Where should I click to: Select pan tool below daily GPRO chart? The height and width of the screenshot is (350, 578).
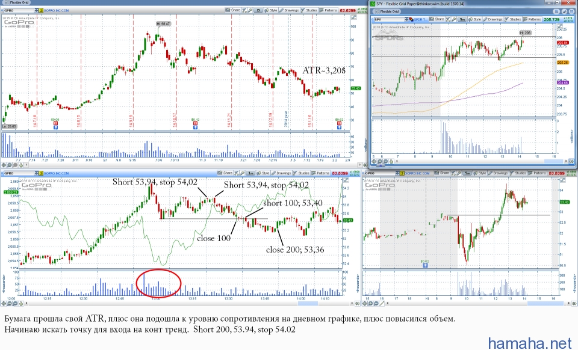4,165
